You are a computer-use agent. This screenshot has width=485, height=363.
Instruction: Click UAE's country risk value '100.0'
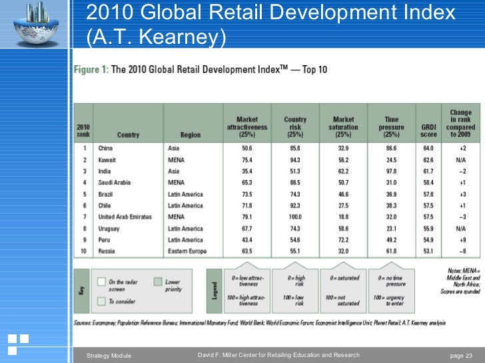tap(295, 217)
